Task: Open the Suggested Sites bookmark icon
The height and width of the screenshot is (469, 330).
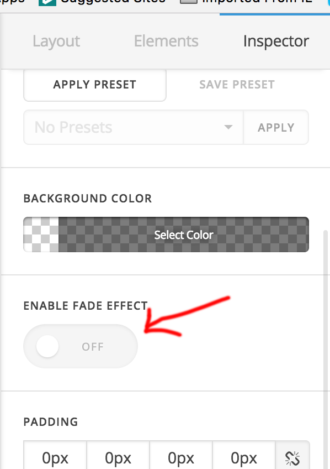Action: pyautogui.click(x=47, y=3)
